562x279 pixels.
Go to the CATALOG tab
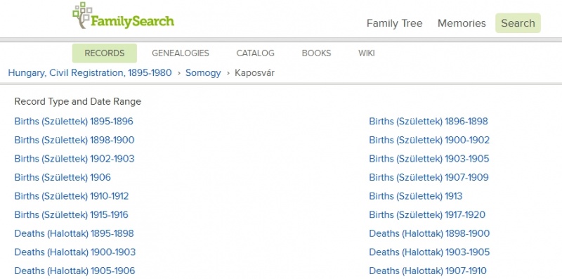[255, 53]
